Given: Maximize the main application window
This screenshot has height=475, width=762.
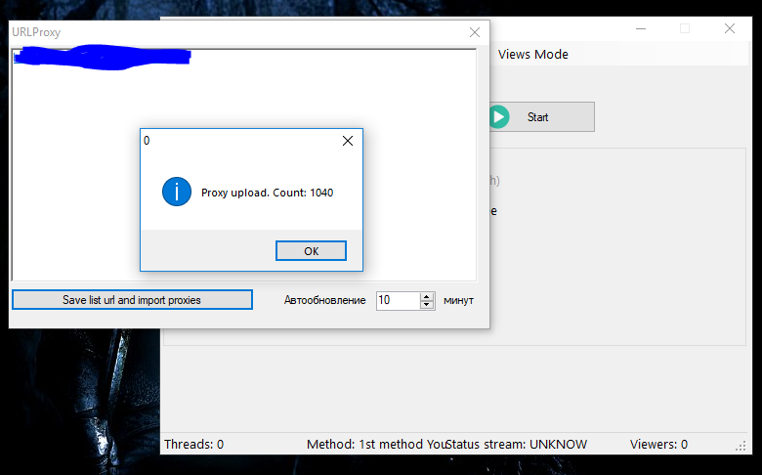Looking at the screenshot, I should click(x=685, y=28).
